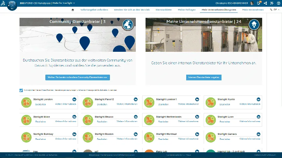Click the Meine Unternehmensdienstanbieter banner image
Screen dimensions: 282x158
coord(204,35)
